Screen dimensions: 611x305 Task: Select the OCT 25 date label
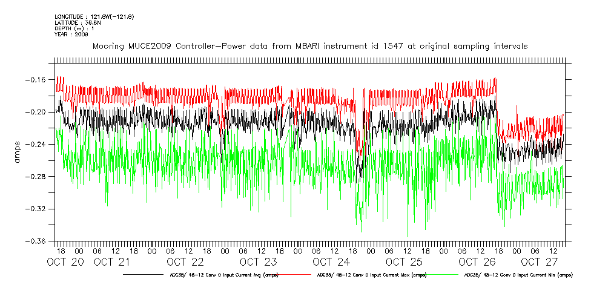pos(405,262)
